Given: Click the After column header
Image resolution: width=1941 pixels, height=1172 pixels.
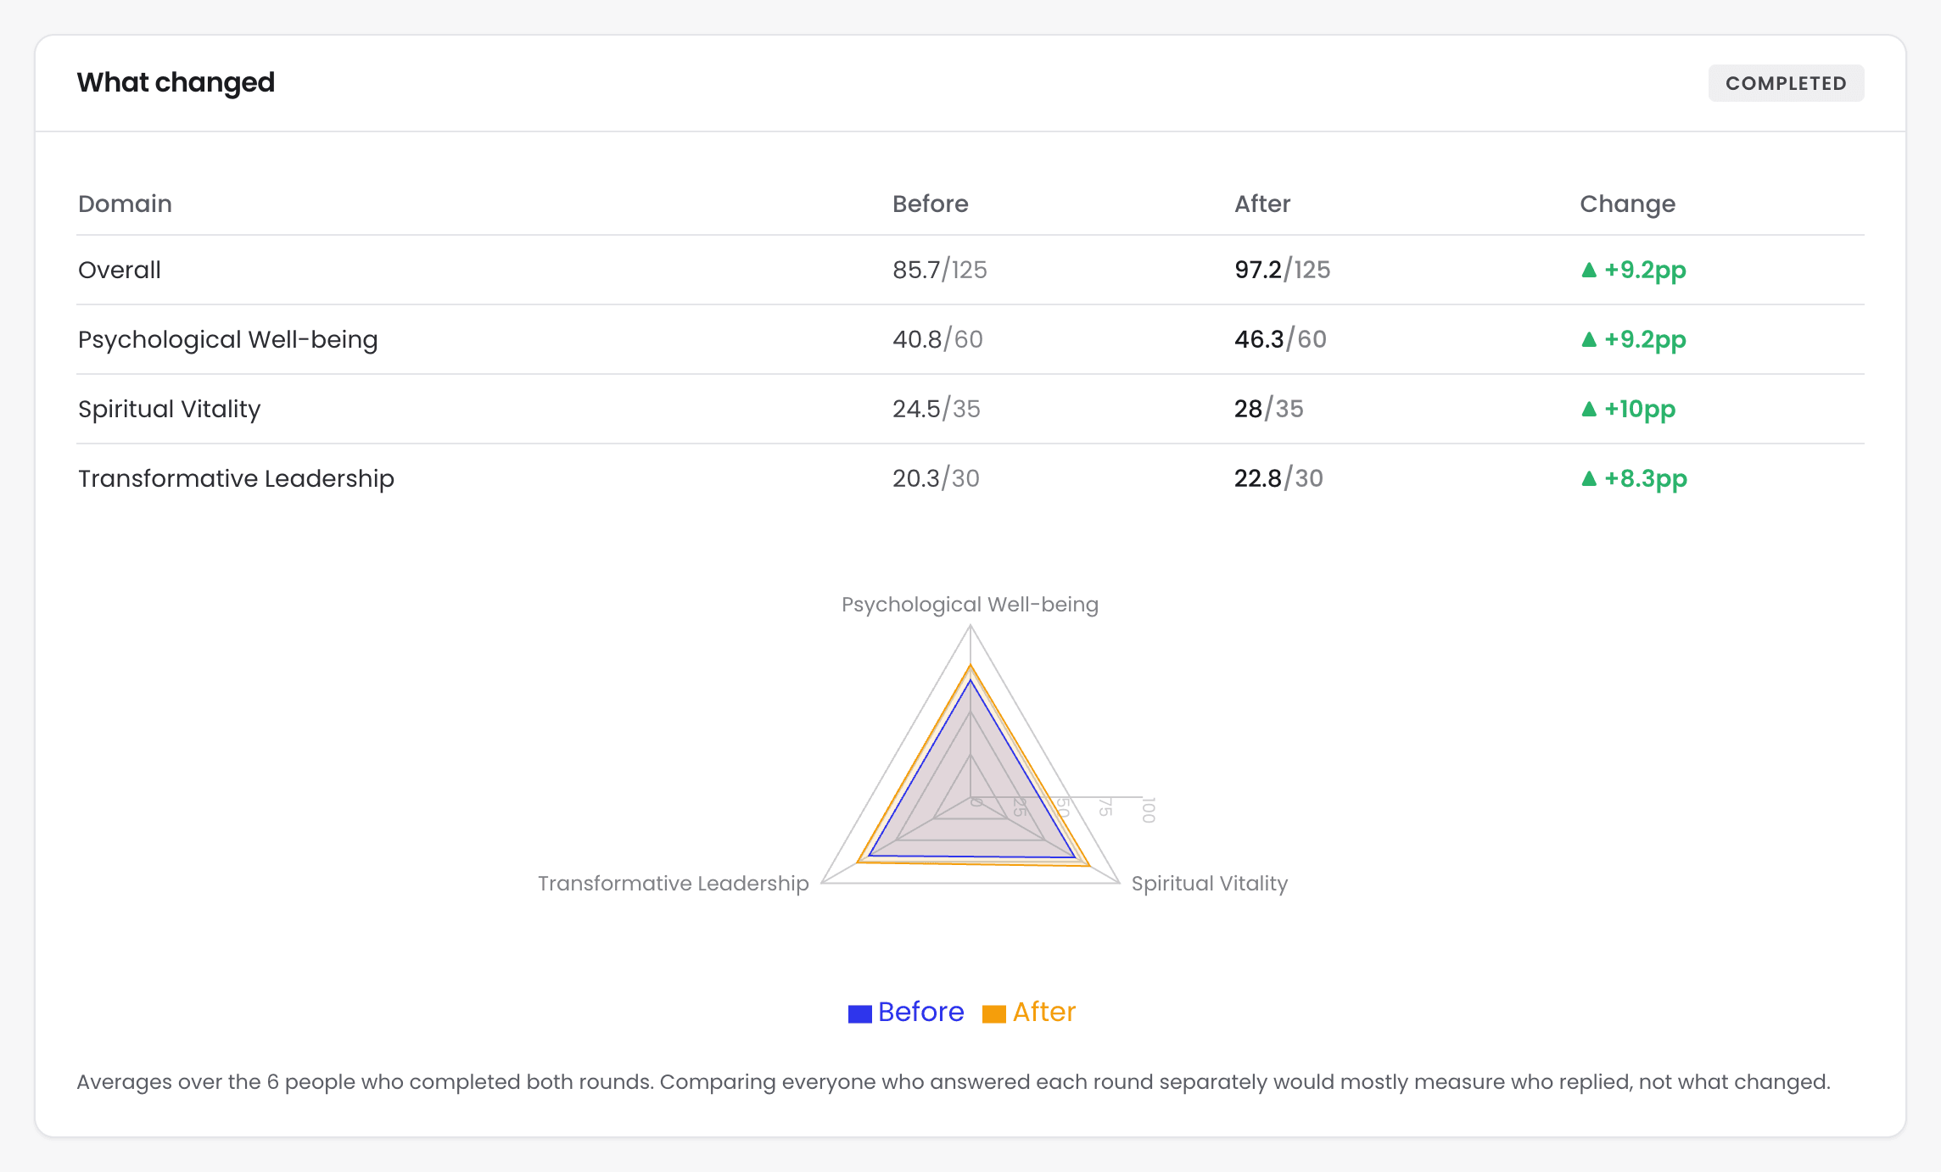Looking at the screenshot, I should (1261, 204).
